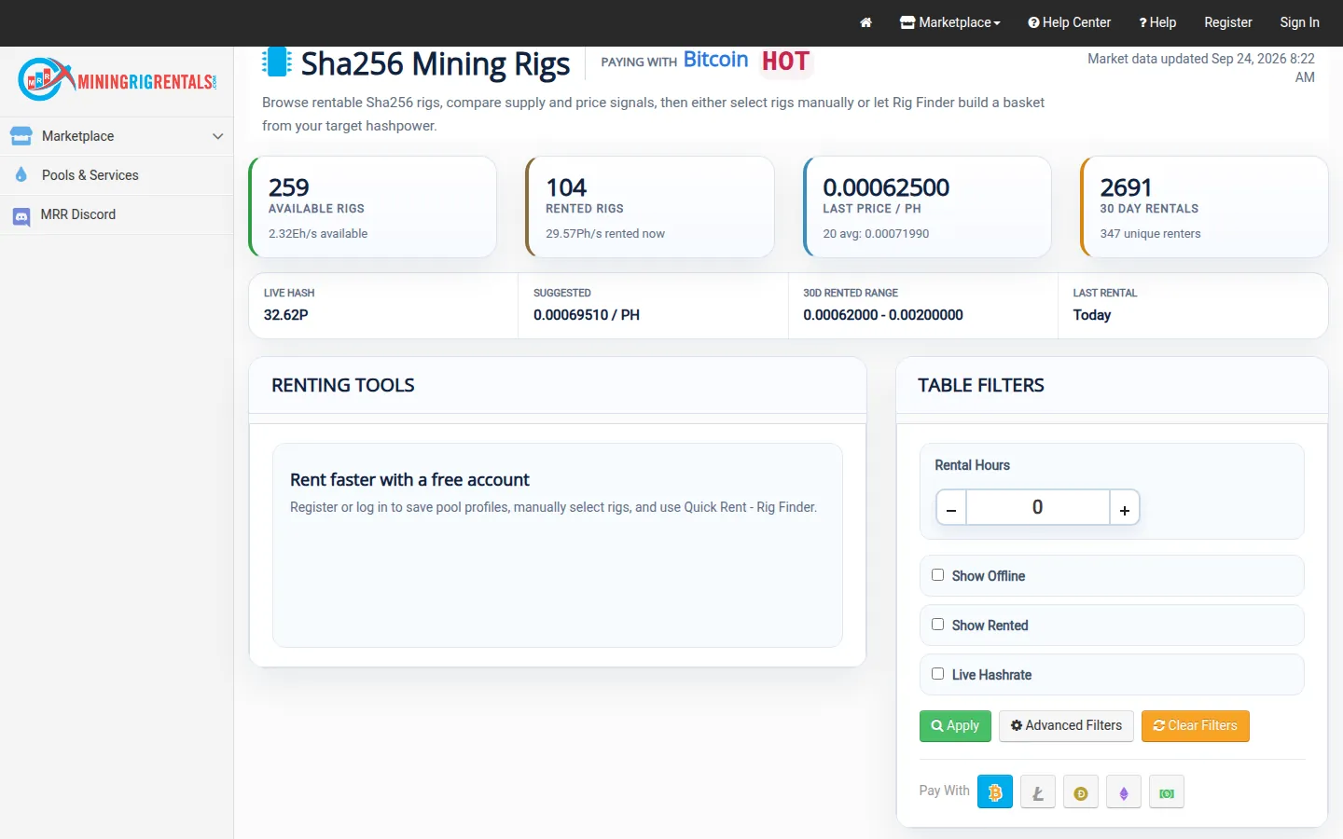The width and height of the screenshot is (1343, 839).
Task: Enable the Show Offline checkbox
Action: 937,575
